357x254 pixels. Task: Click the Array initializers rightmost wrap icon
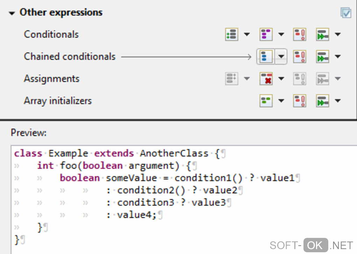pyautogui.click(x=322, y=101)
